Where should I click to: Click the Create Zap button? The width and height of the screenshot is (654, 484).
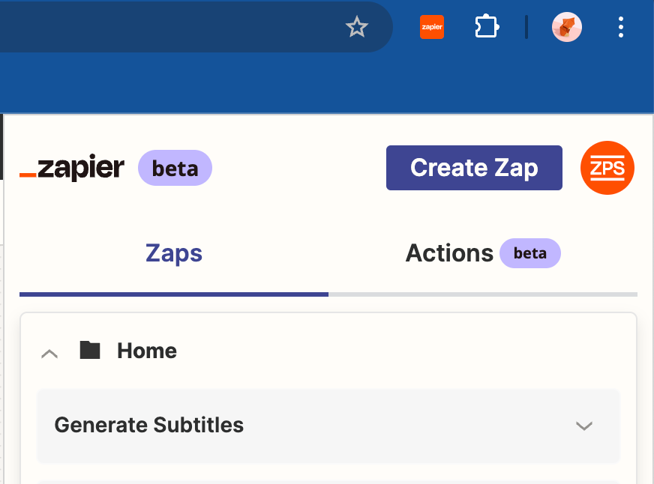tap(474, 168)
